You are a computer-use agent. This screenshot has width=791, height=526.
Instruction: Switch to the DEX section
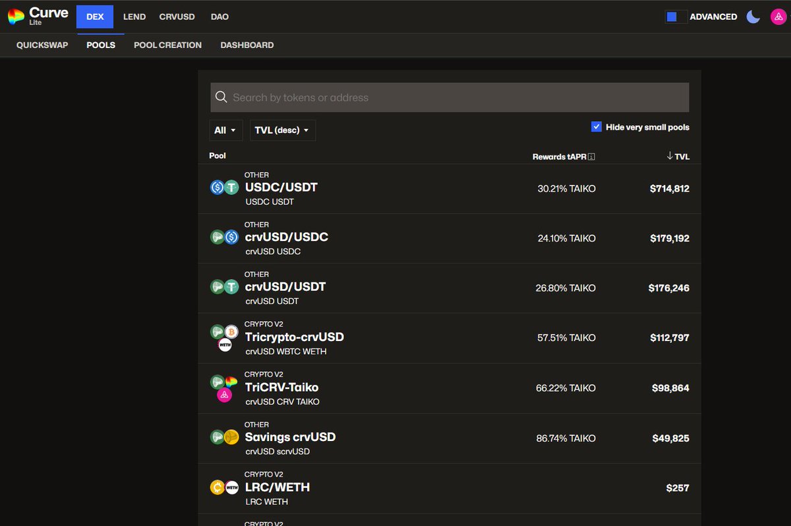95,16
